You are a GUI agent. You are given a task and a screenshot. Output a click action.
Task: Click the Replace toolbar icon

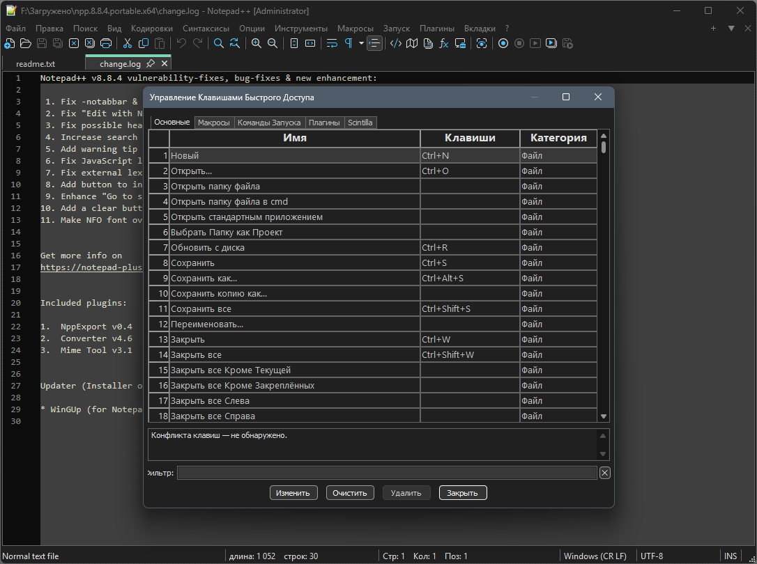tap(235, 43)
